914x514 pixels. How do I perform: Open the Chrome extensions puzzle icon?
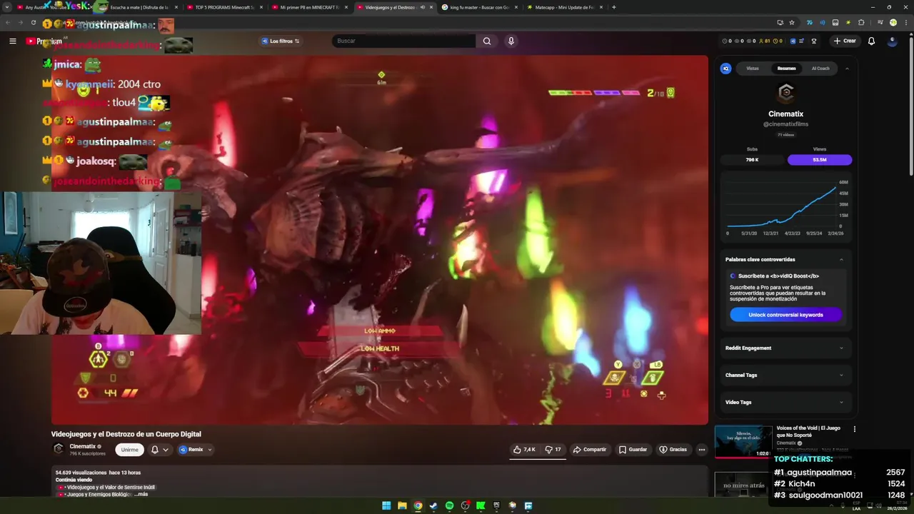[x=862, y=22]
